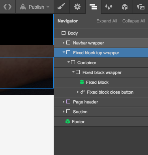Collapse the Fixed block top wrapper node
Screen dimensions: 148x155
point(64,52)
